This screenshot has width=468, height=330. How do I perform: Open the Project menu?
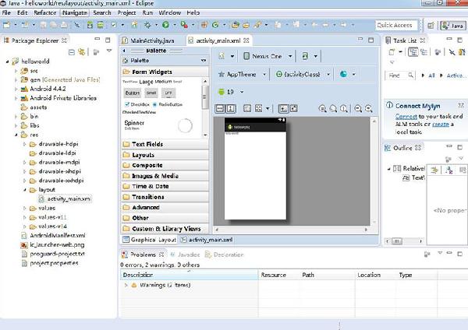coord(126,12)
